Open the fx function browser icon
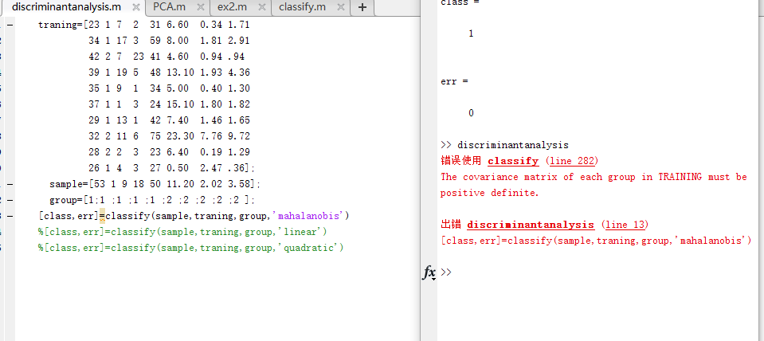The image size is (764, 341). coord(429,273)
